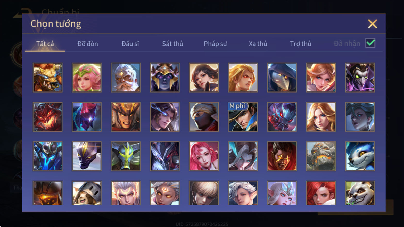The width and height of the screenshot is (404, 227).
Task: Select the pink-haired woman hero in third row
Action: [204, 156]
